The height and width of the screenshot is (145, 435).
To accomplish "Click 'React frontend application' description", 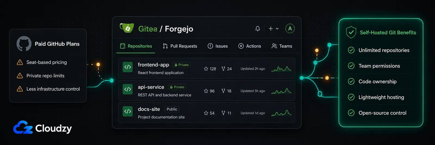I will click(x=160, y=73).
